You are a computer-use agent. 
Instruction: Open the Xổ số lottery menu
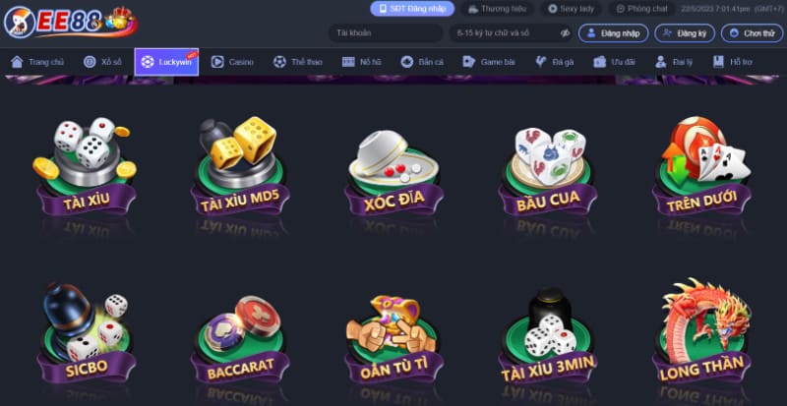click(x=103, y=62)
